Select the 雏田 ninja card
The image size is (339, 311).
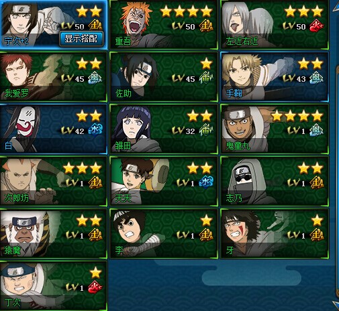(x=164, y=129)
